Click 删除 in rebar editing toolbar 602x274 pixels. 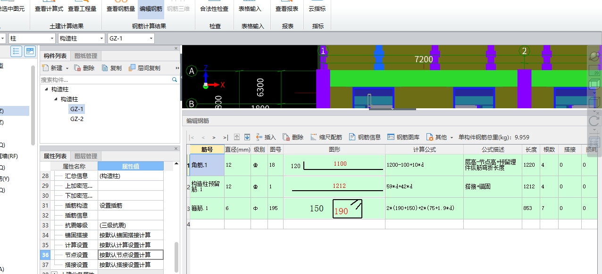click(293, 137)
